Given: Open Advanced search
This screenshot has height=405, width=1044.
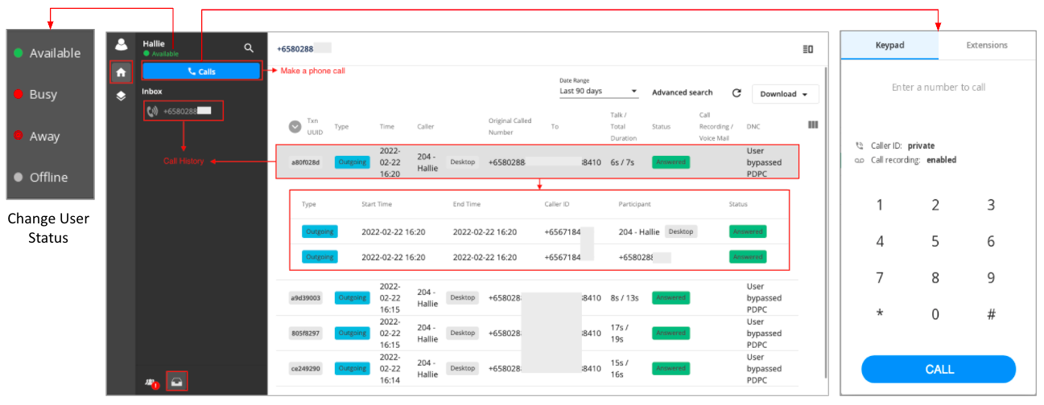Looking at the screenshot, I should (x=682, y=92).
